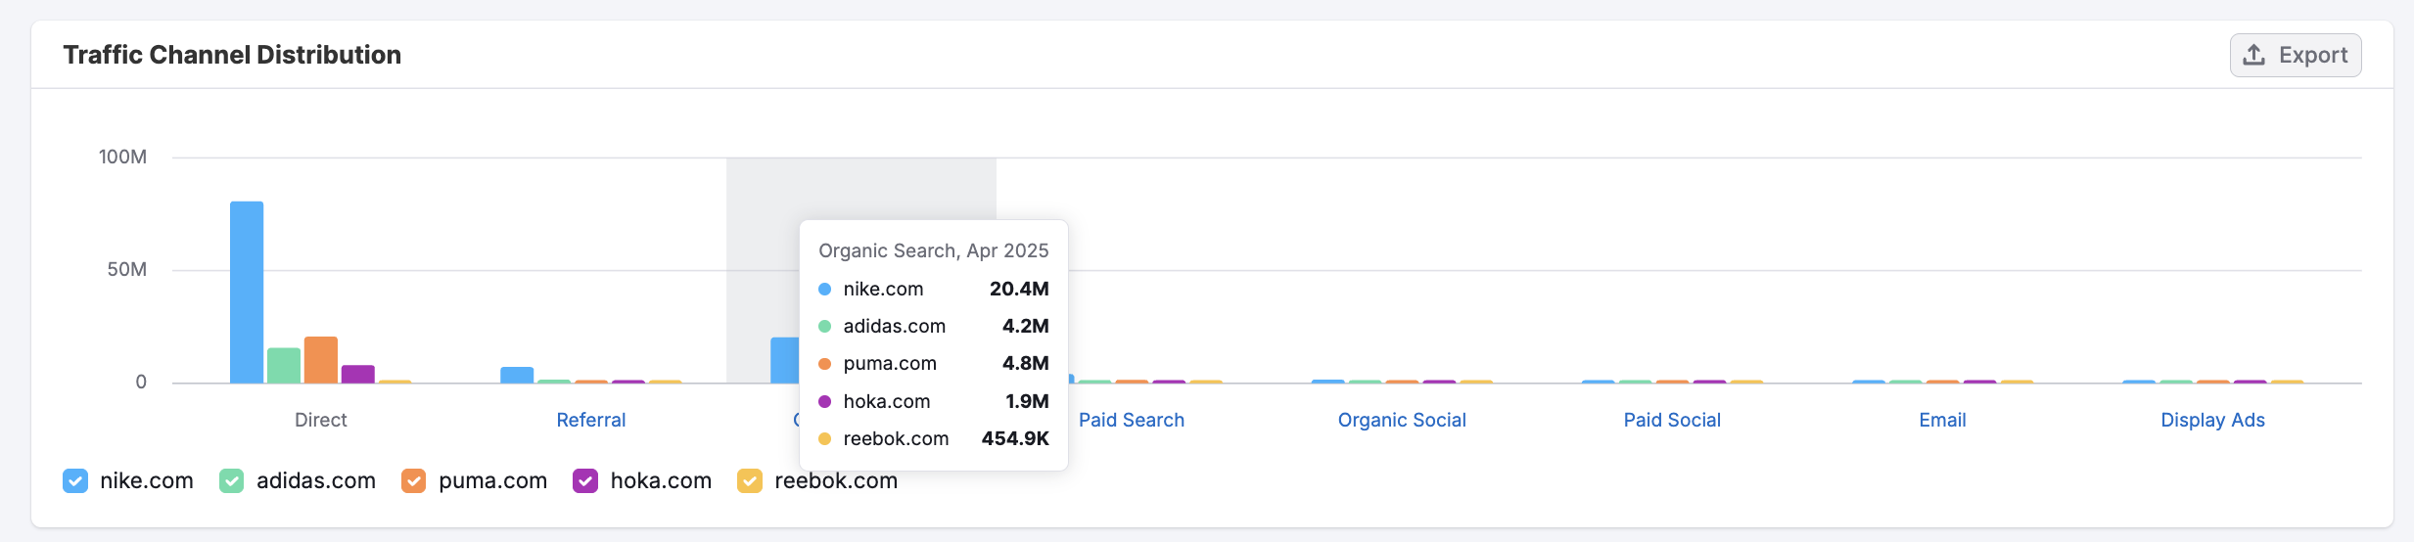Select the Organic Social axis label

[x=1401, y=420]
